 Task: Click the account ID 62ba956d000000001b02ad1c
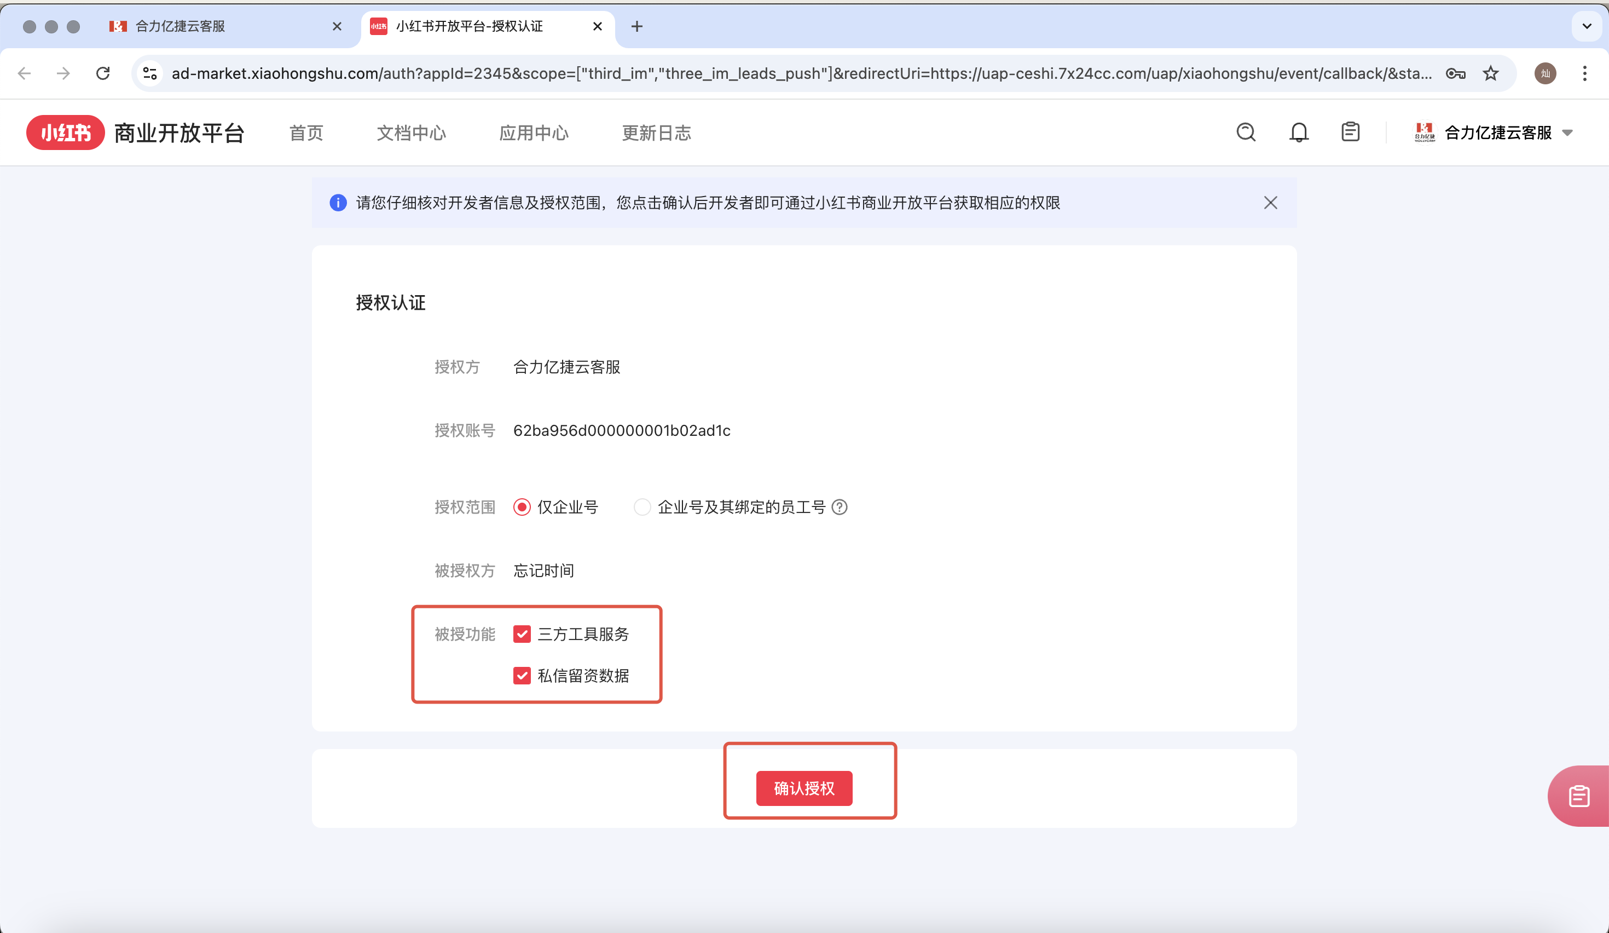click(622, 430)
